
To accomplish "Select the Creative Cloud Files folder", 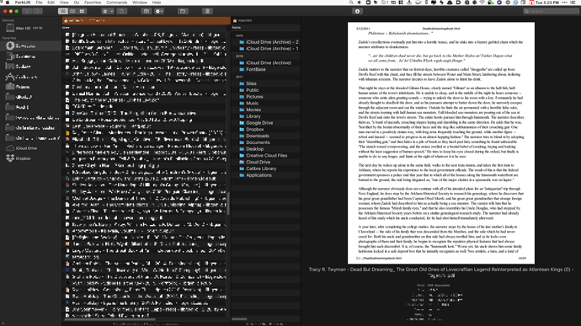I will click(266, 155).
